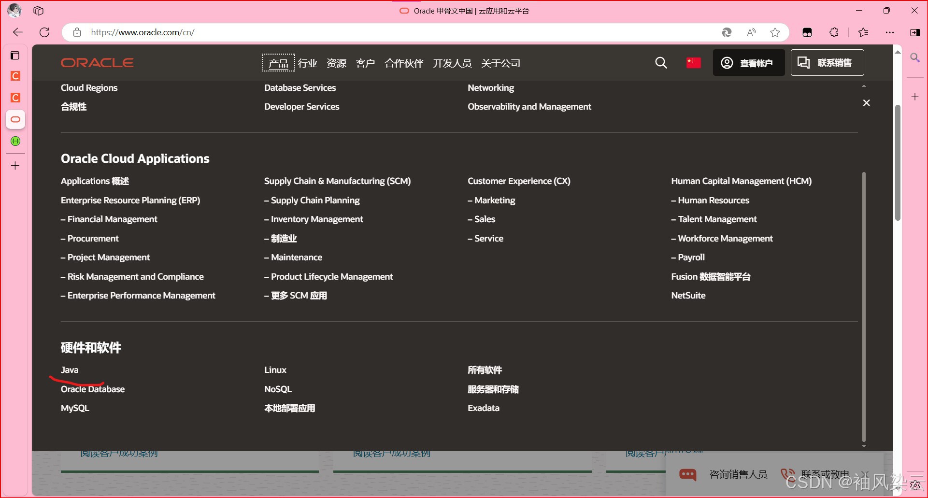Open the Inventory Management link
The height and width of the screenshot is (498, 928).
coord(314,219)
